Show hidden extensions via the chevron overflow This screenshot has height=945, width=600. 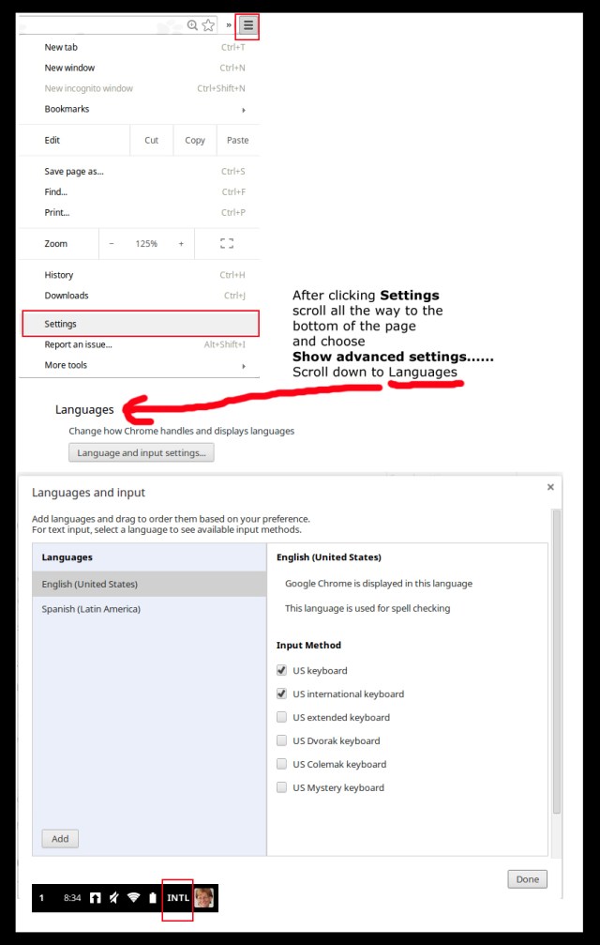[228, 25]
